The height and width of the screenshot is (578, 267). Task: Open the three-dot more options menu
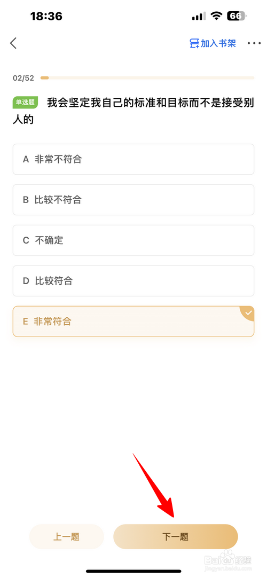click(x=254, y=43)
